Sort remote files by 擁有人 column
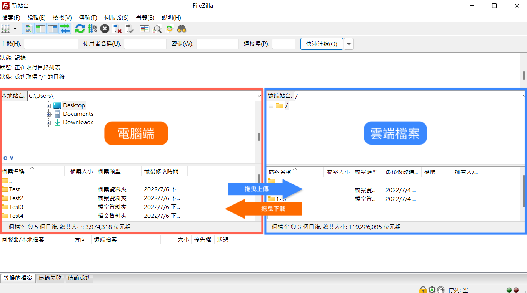Screen dimensions: 527x293 [469, 173]
